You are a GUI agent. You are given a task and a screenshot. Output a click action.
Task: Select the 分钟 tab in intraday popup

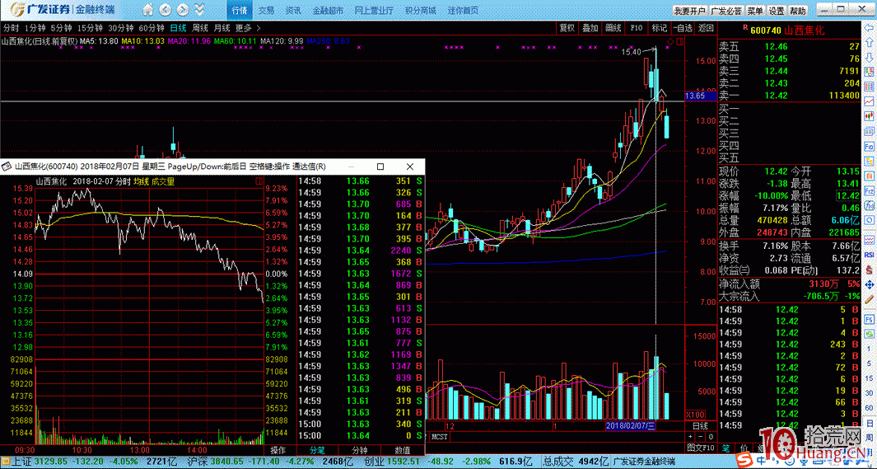(x=359, y=451)
